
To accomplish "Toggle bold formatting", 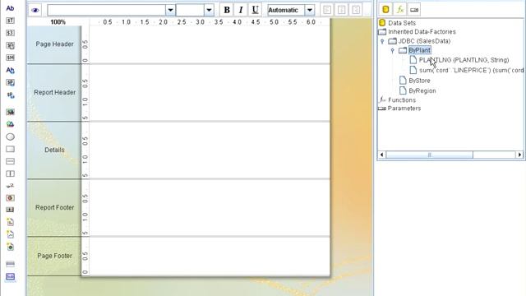I will [227, 10].
